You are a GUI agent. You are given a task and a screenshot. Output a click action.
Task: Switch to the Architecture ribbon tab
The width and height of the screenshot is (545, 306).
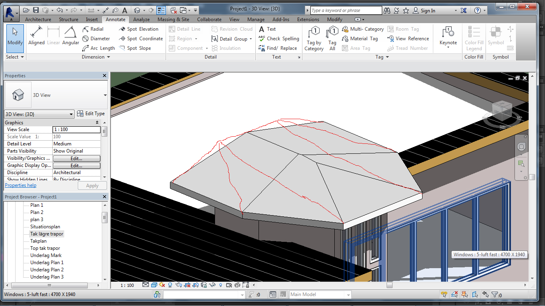(x=38, y=20)
